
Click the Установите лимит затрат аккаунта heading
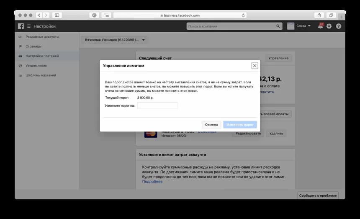[x=172, y=155]
